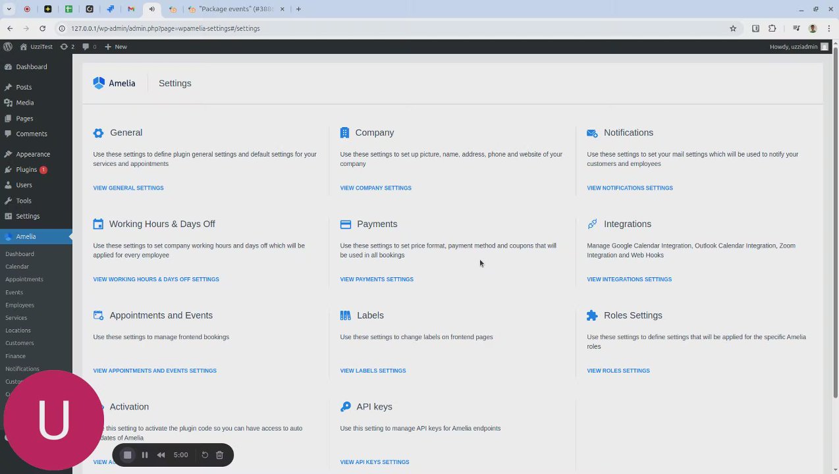
Task: Open the Appearance menu in sidebar
Action: pos(33,154)
